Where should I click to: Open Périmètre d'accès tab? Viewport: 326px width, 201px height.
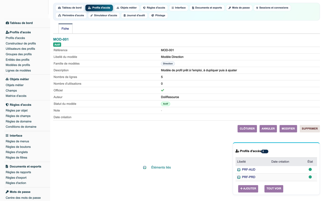click(x=71, y=15)
